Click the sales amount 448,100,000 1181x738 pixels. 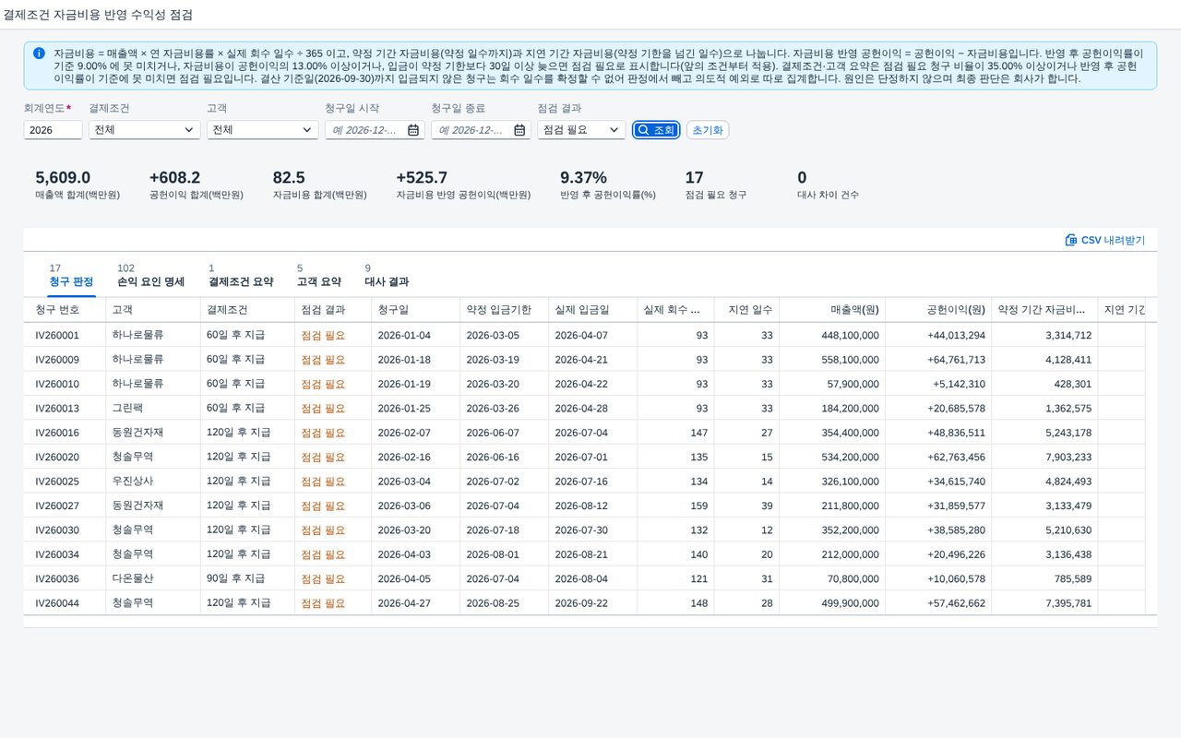[850, 336]
